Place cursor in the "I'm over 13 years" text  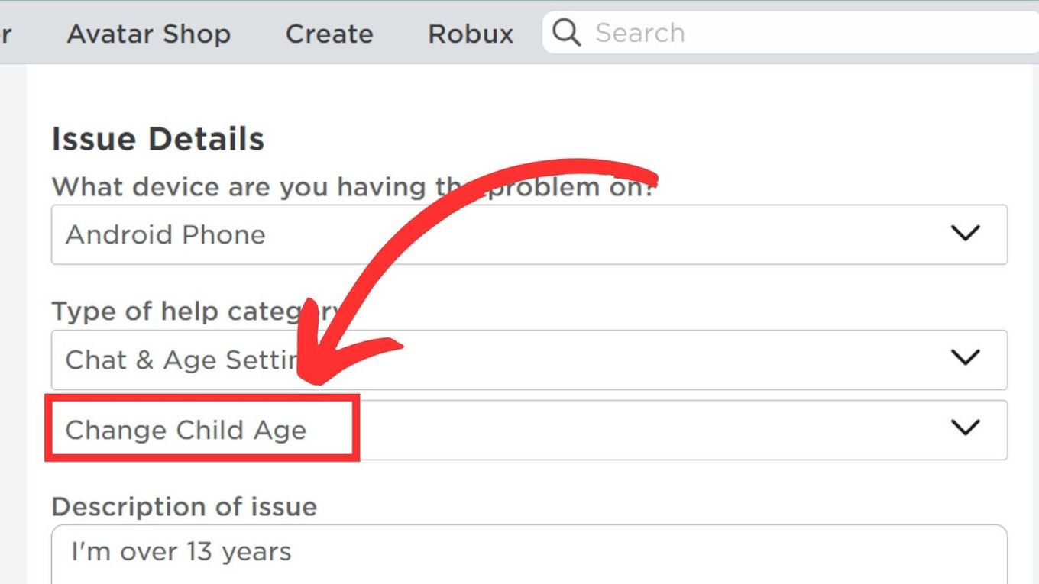[x=181, y=551]
